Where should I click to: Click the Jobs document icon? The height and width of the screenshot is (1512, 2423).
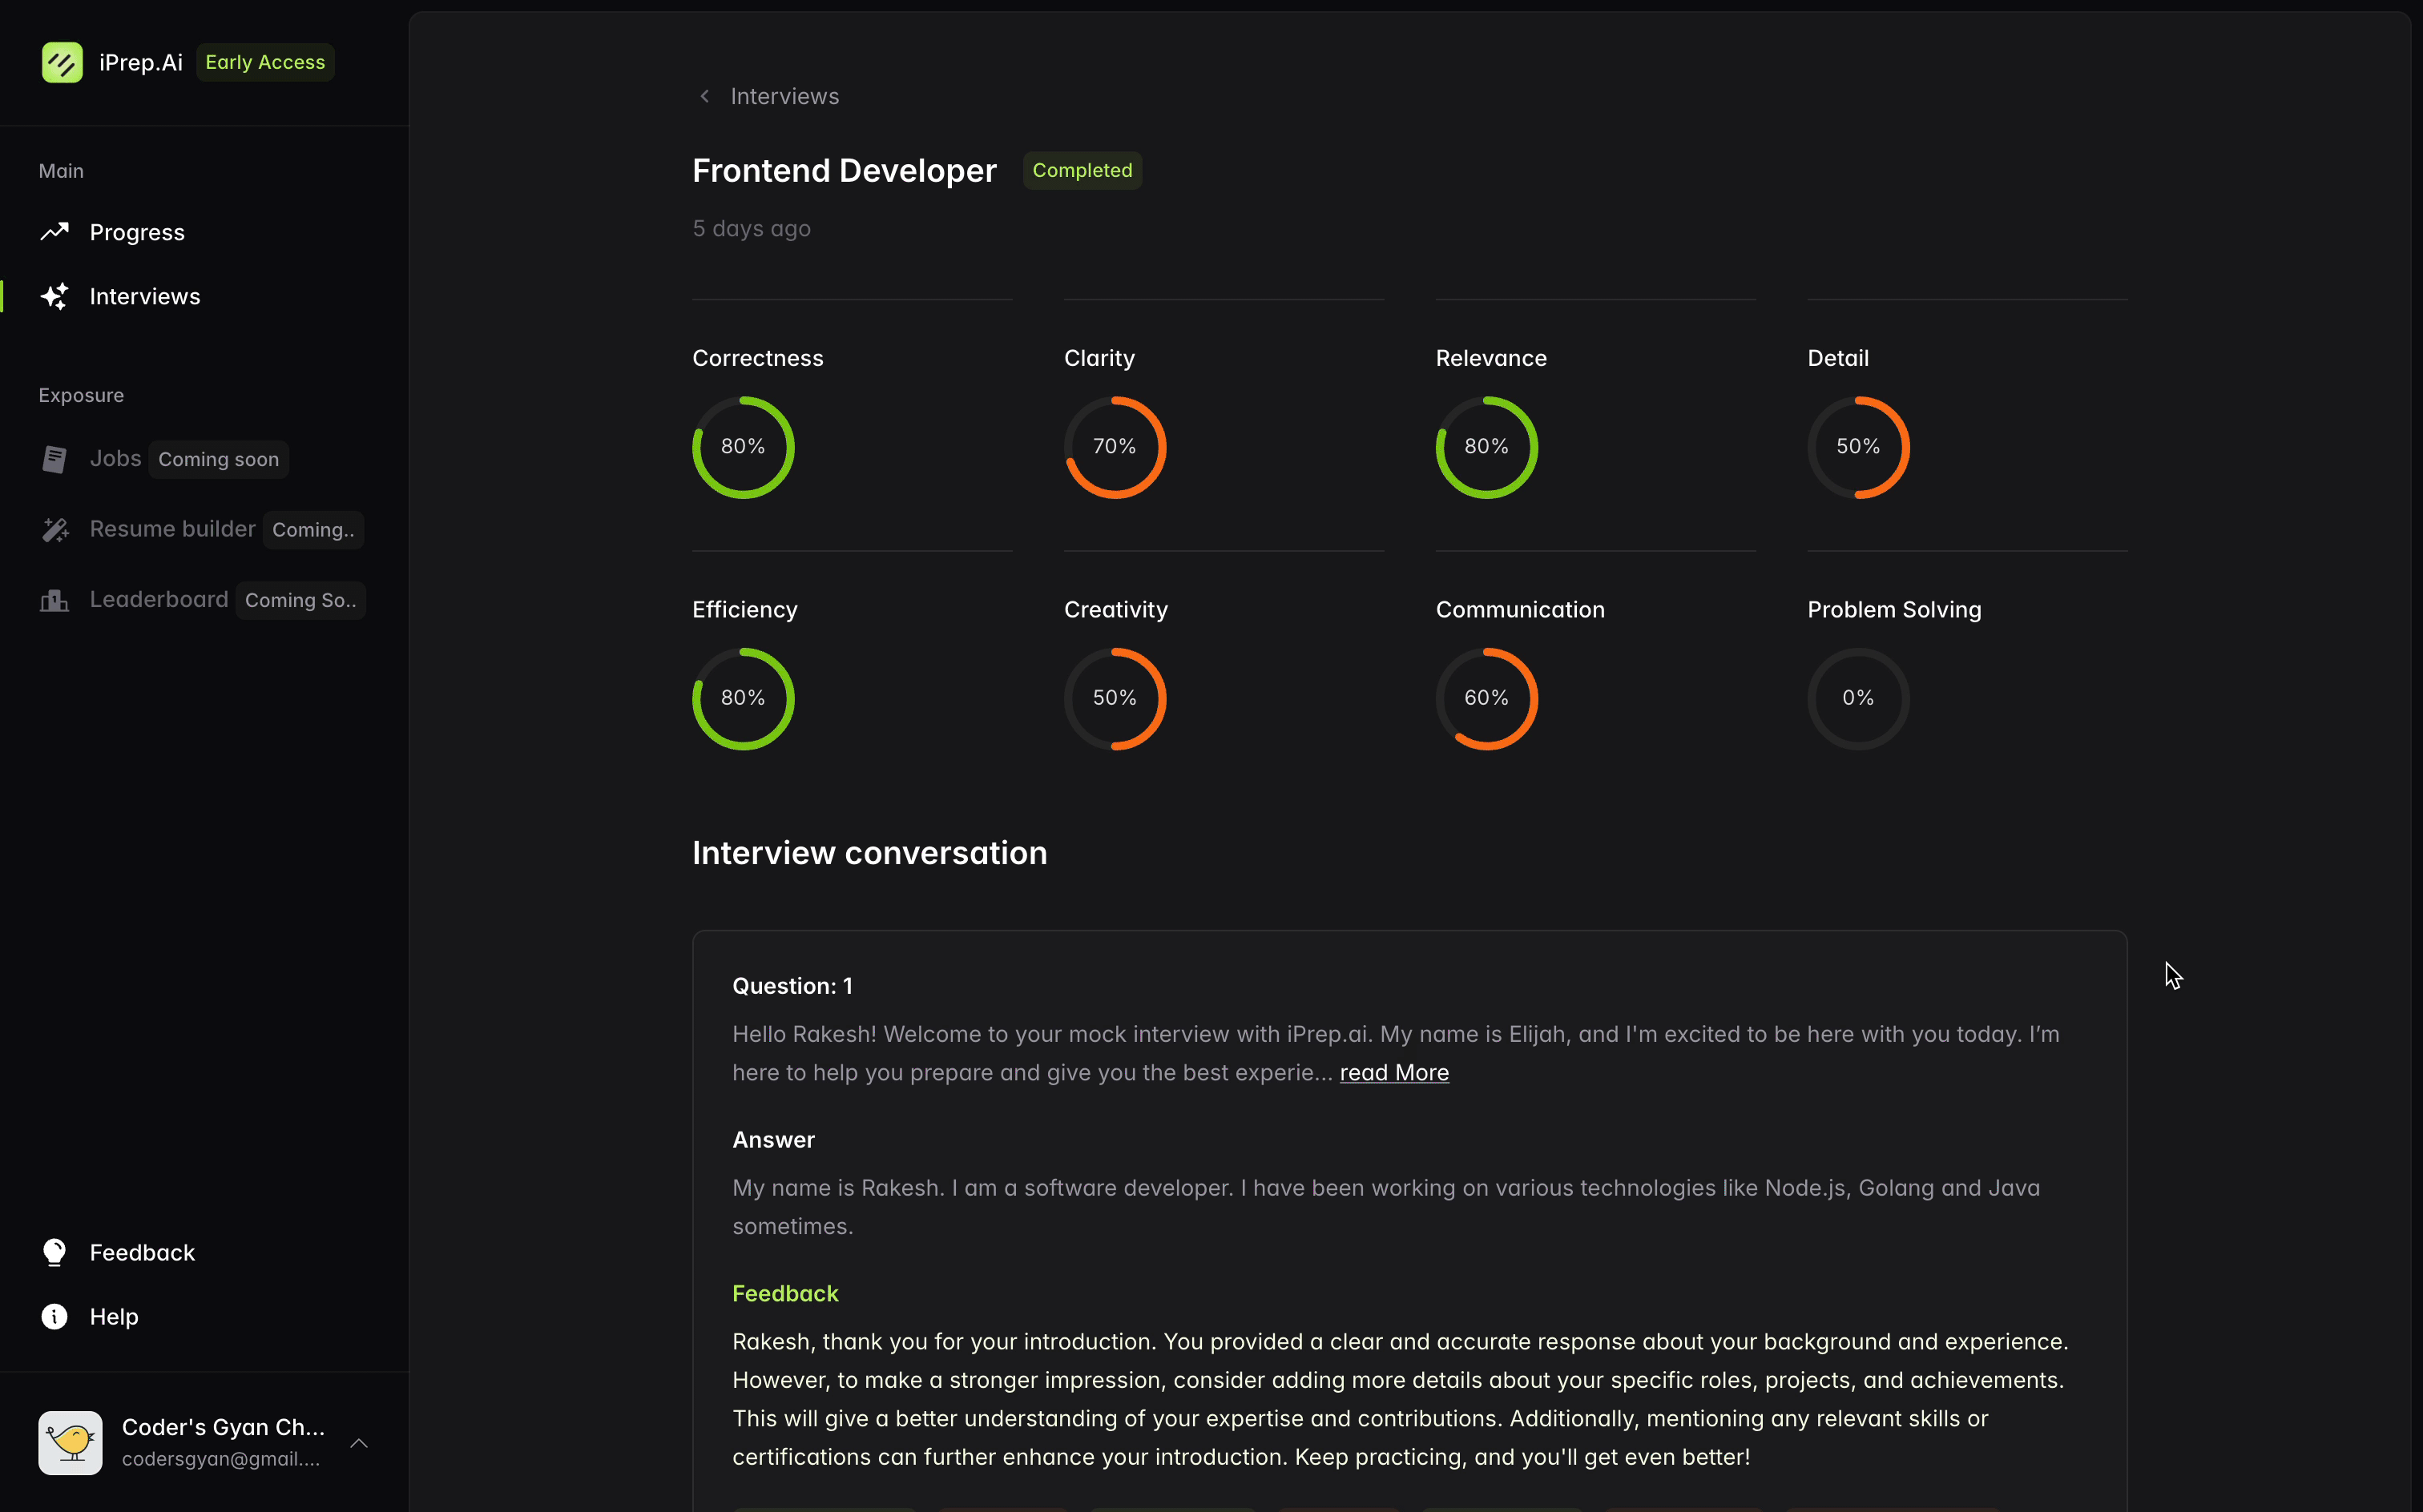(x=54, y=459)
